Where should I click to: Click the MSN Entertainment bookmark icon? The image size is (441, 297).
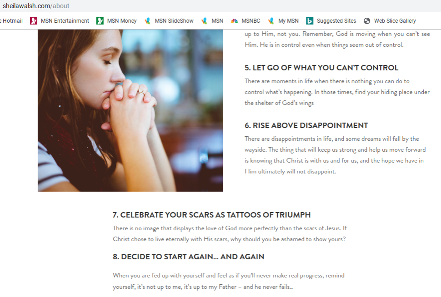[34, 21]
